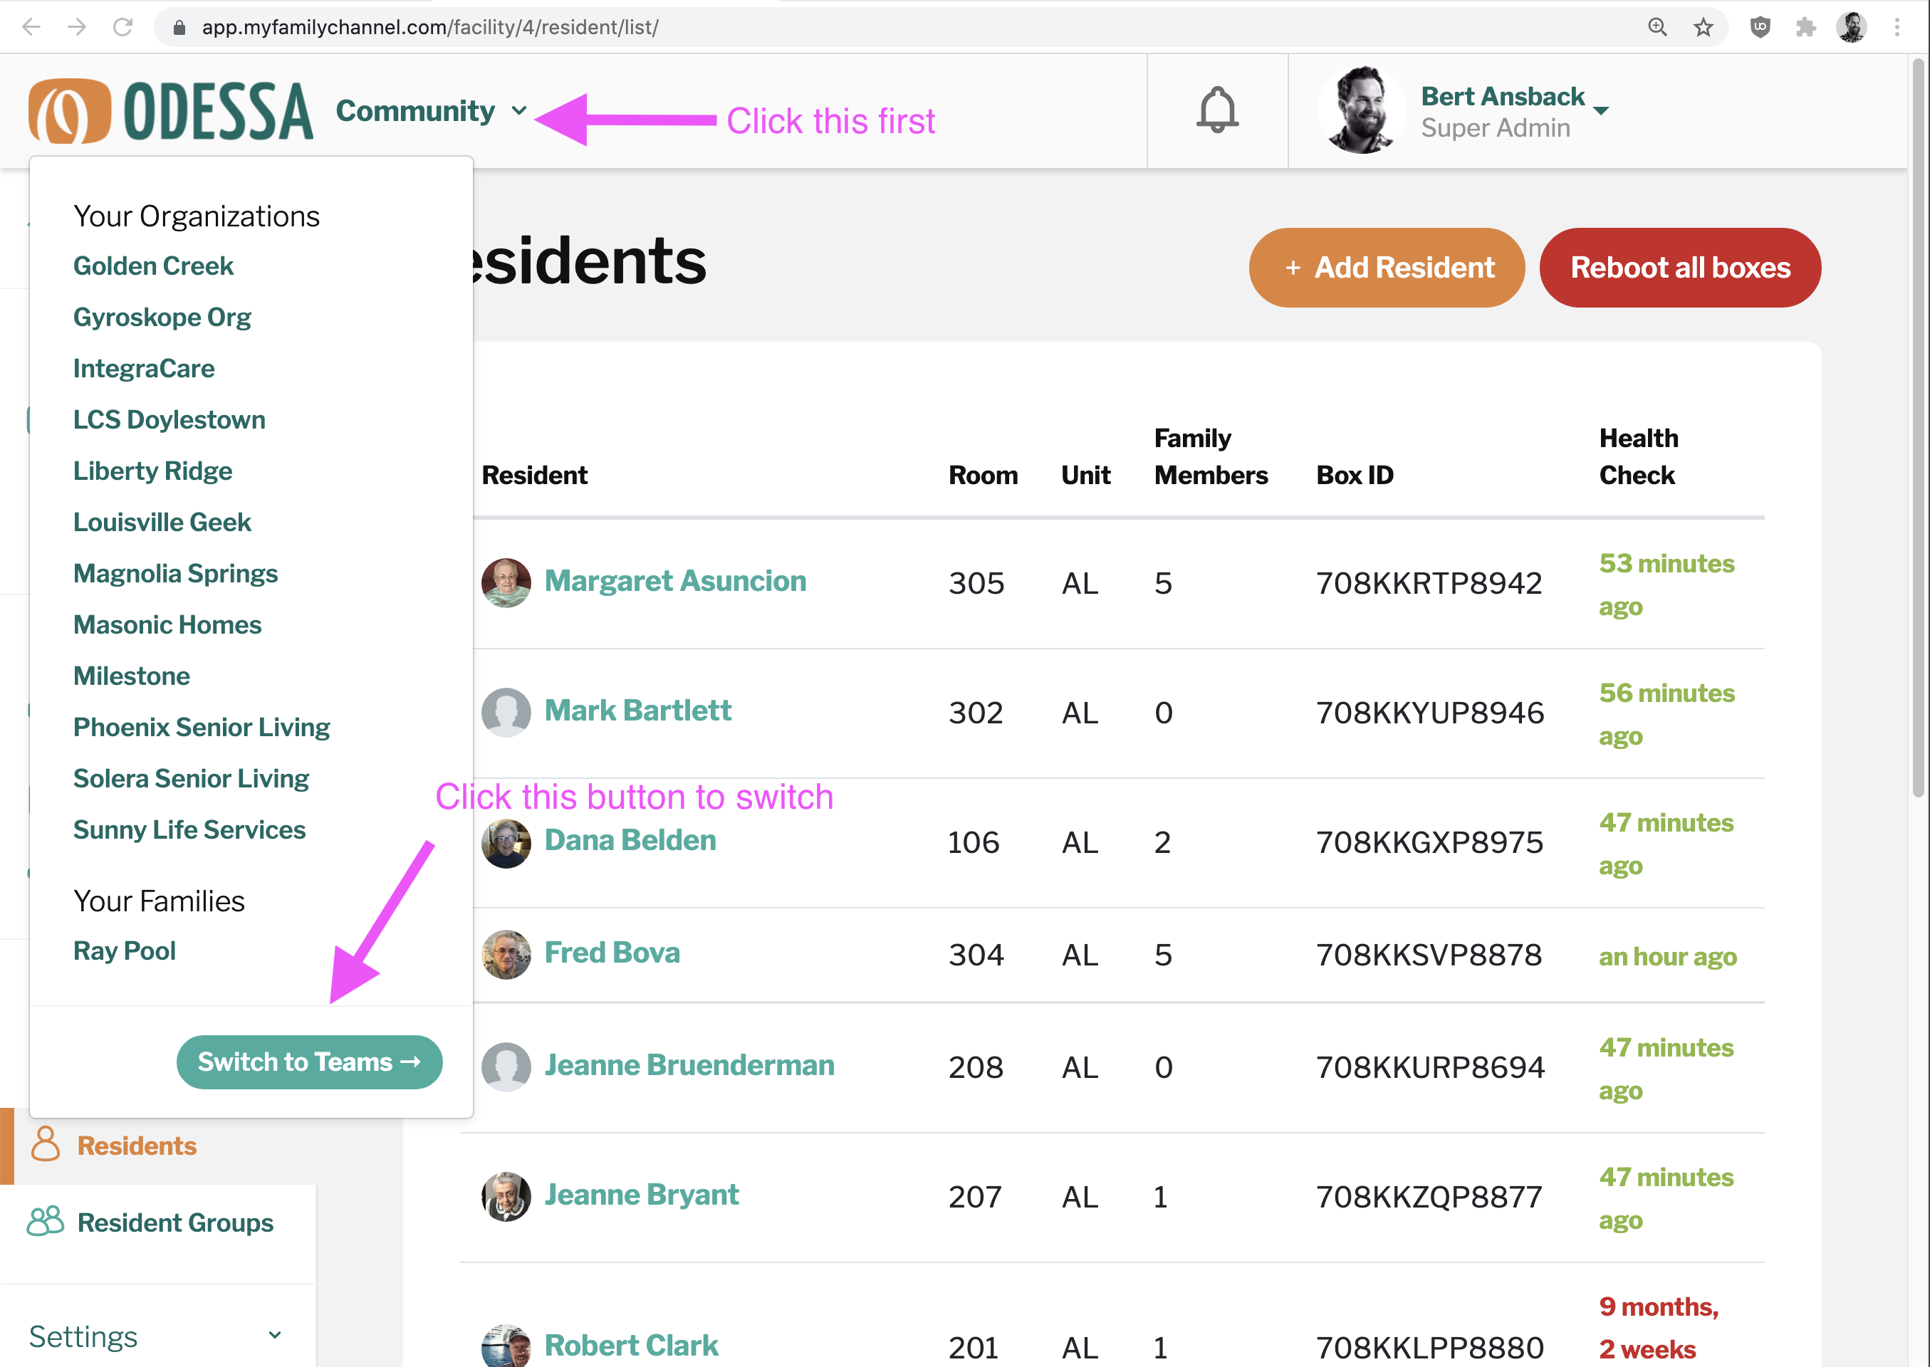Image resolution: width=1930 pixels, height=1367 pixels.
Task: Click the page vertical scrollbar
Action: [1919, 428]
